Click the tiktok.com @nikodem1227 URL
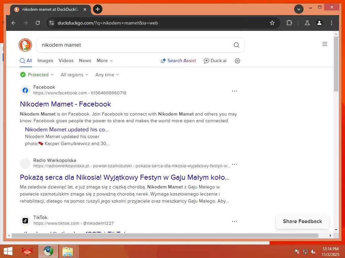The height and width of the screenshot is (258, 345). pyautogui.click(x=74, y=223)
